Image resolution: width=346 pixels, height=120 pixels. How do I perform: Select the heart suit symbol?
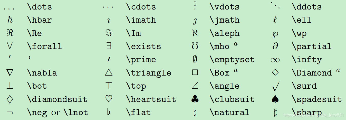[x=109, y=99]
